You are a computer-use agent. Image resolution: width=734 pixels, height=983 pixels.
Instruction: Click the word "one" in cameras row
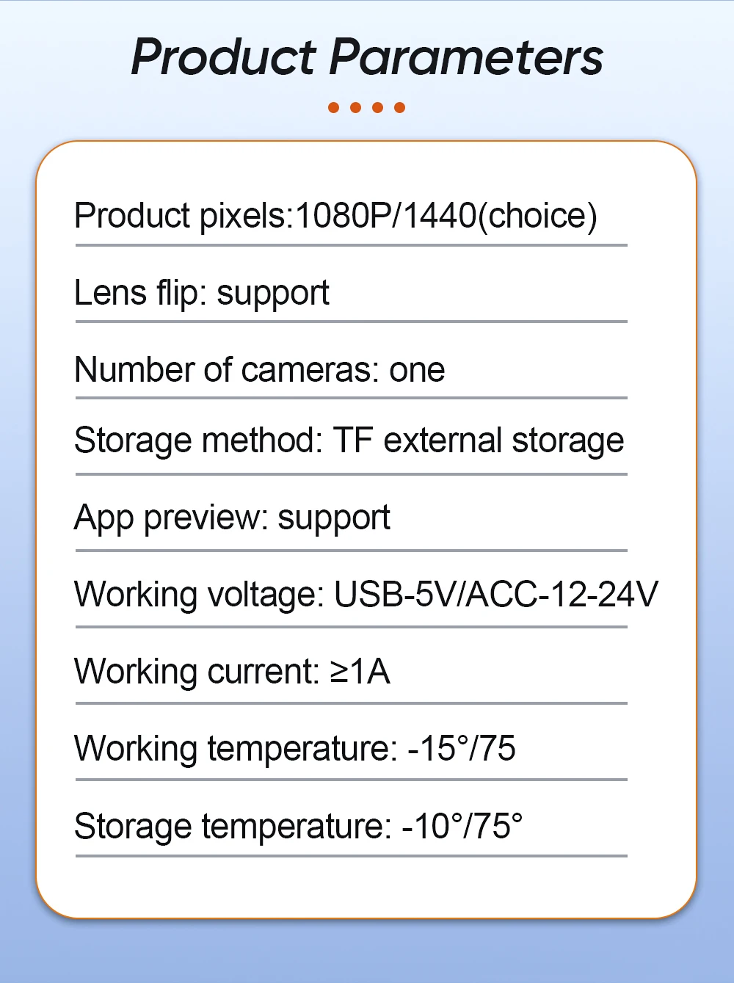pos(417,369)
